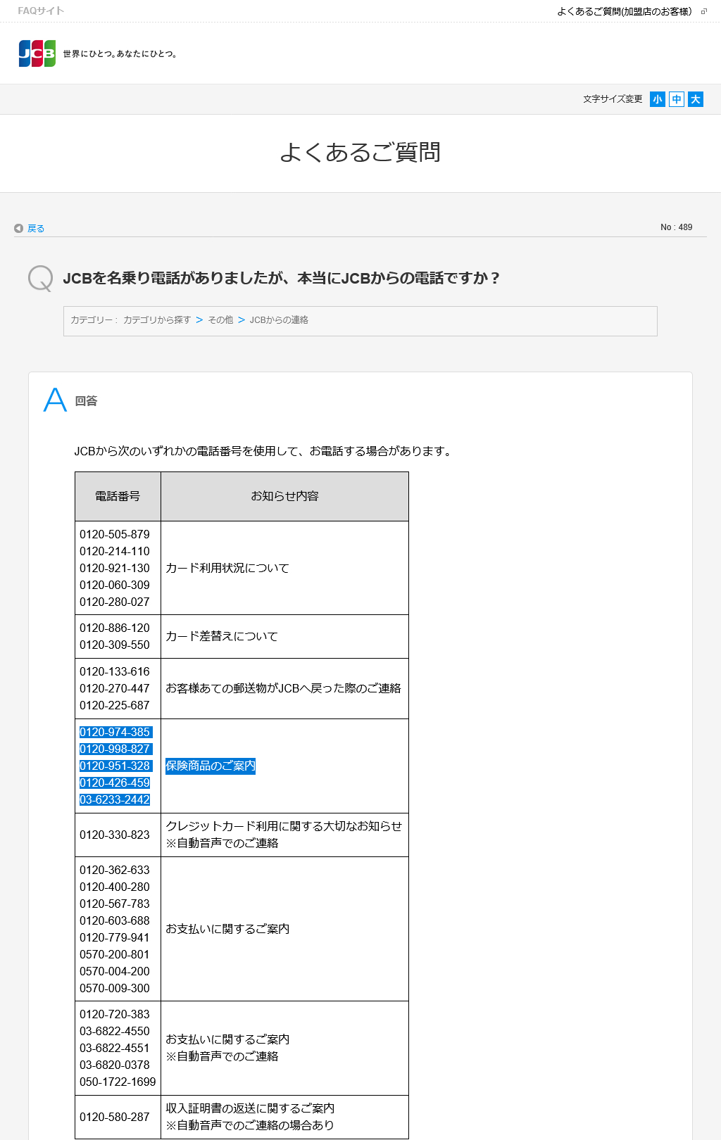
Task: Click highlighted number 0120-426-459
Action: pyautogui.click(x=115, y=783)
